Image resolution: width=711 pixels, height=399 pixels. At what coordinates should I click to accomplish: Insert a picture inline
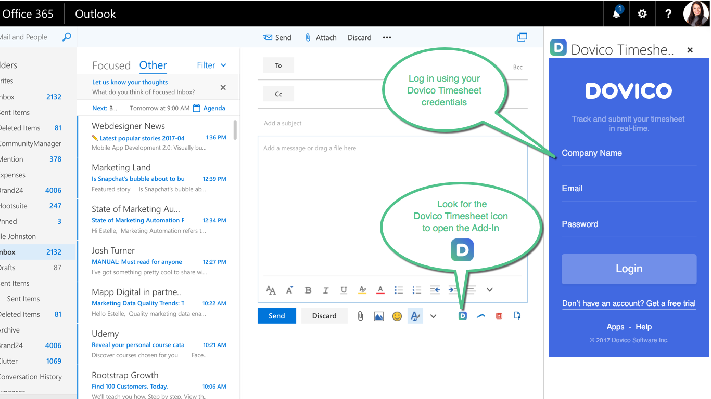tap(379, 316)
